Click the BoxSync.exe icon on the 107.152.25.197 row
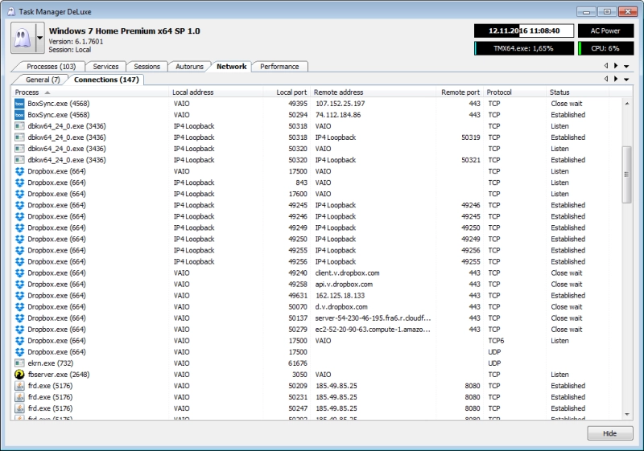 tap(19, 104)
